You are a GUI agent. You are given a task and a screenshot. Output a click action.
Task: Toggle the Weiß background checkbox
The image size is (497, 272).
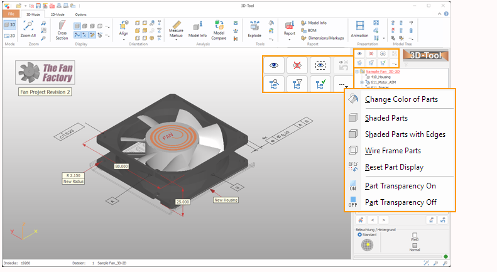pos(415,235)
